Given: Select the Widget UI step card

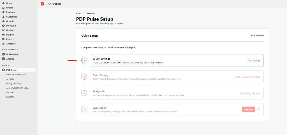Looking at the screenshot, I should 177,93.
